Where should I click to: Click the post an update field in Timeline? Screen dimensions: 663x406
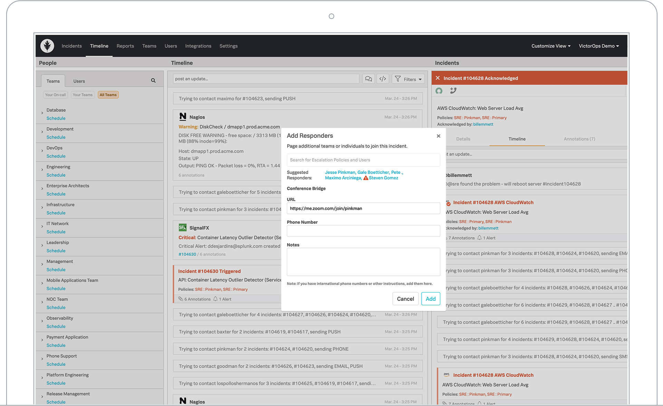[x=266, y=79]
